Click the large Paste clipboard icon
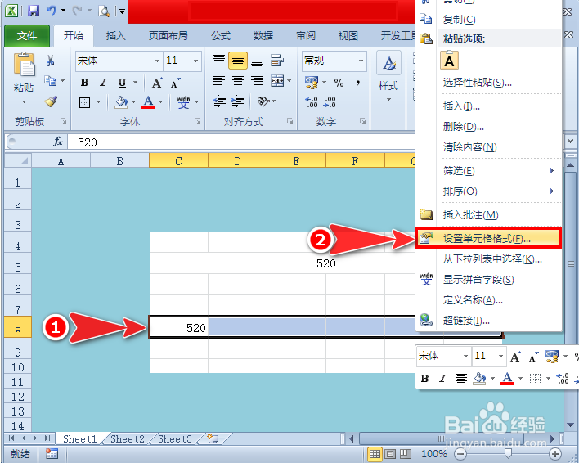This screenshot has width=579, height=463. point(24,65)
